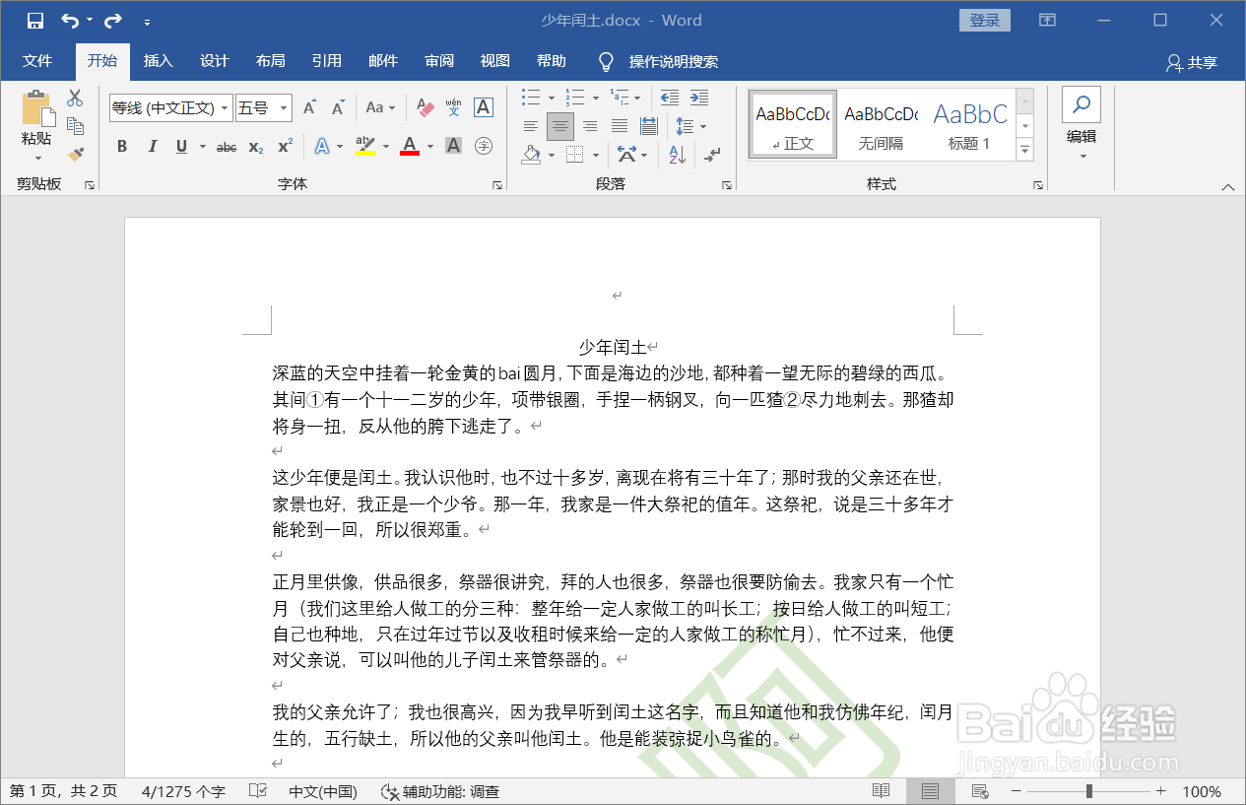Screen dimensions: 1246x805
Task: Apply red font color
Action: coord(410,147)
